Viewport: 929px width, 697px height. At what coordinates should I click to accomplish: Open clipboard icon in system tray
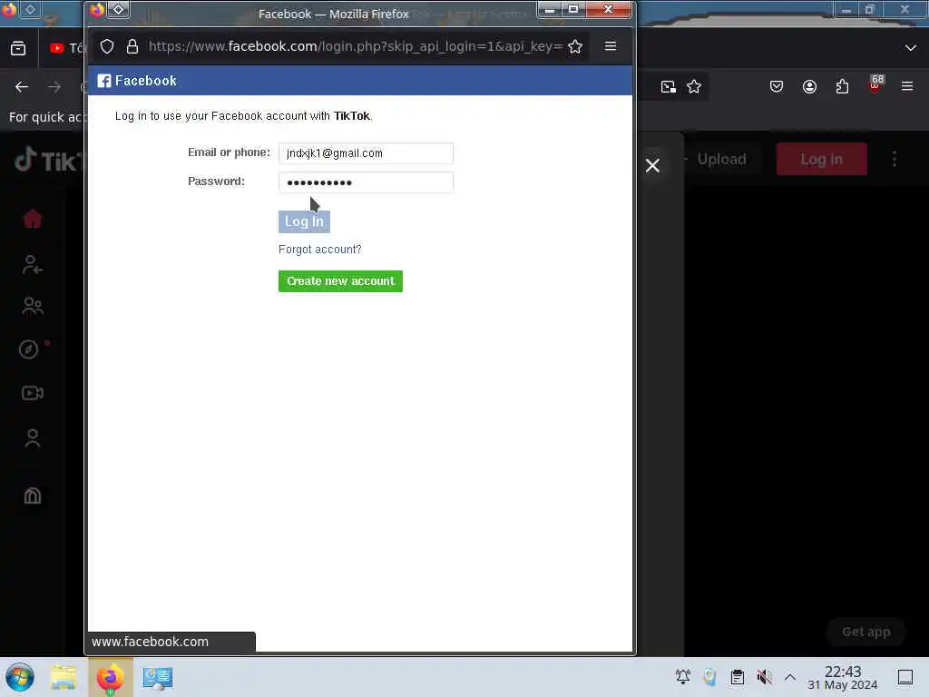[737, 677]
